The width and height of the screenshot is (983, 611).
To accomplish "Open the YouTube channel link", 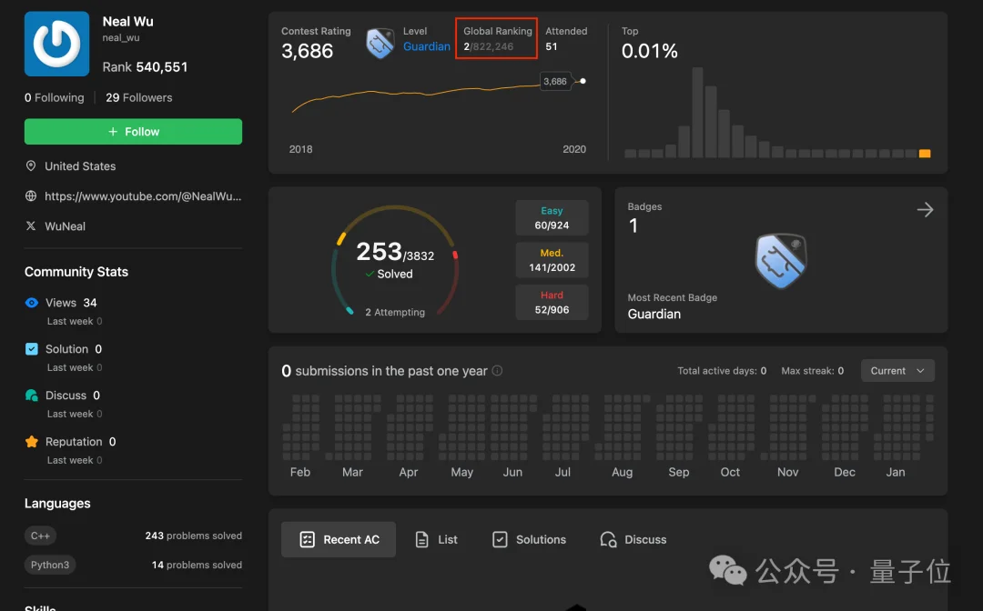I will pos(143,196).
